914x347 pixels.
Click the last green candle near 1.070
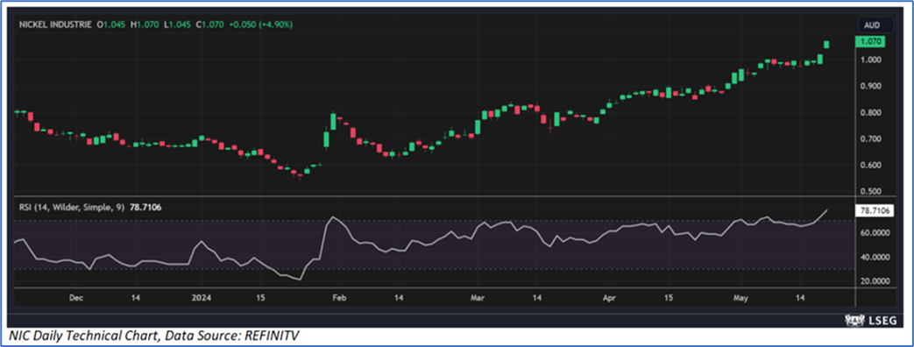pos(826,45)
